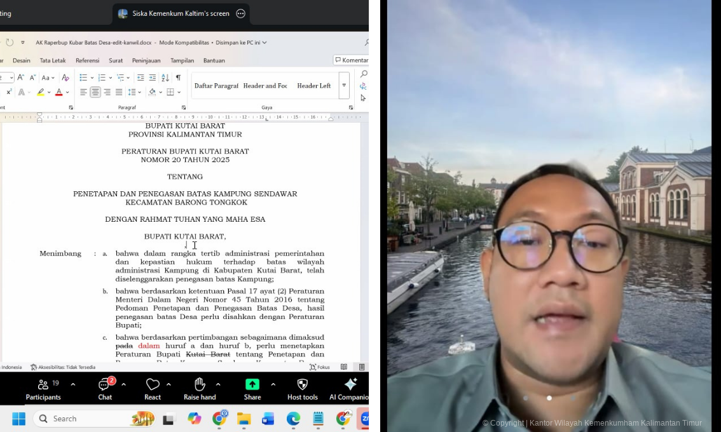Open the Zoom Chat panel
The width and height of the screenshot is (721, 432).
(x=105, y=388)
